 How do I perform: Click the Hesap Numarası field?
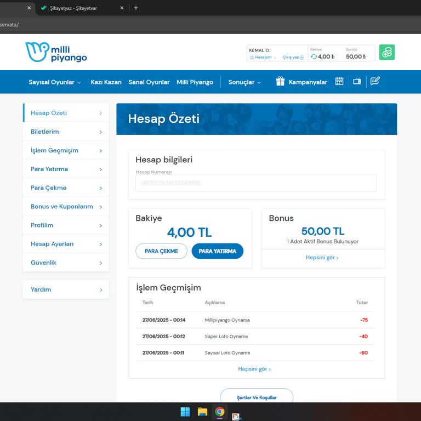point(255,183)
